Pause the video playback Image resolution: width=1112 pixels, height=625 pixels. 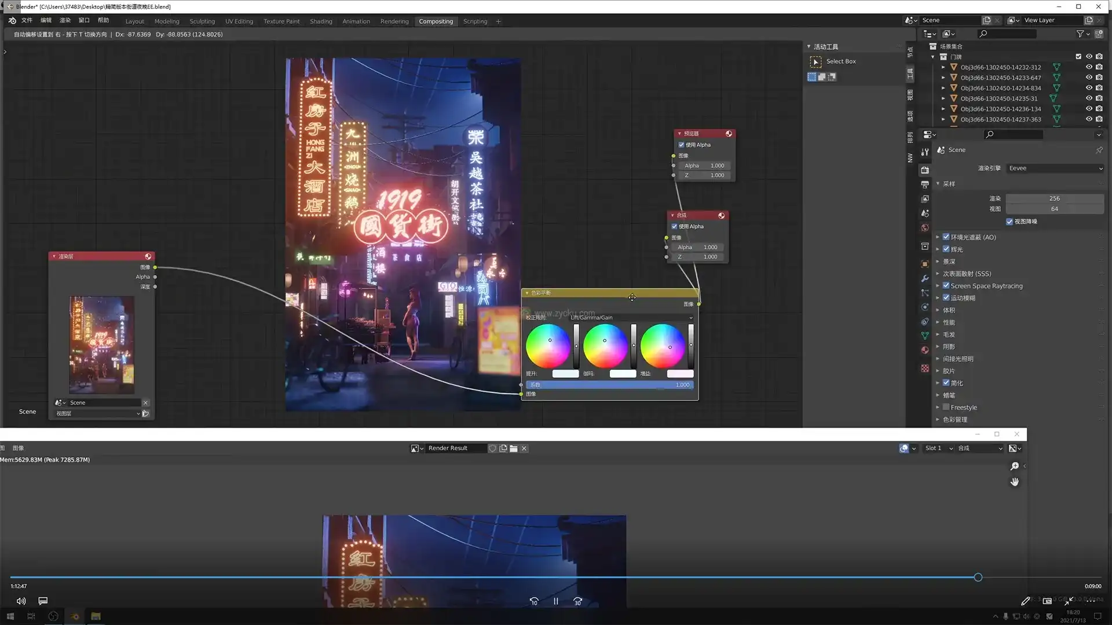click(556, 601)
